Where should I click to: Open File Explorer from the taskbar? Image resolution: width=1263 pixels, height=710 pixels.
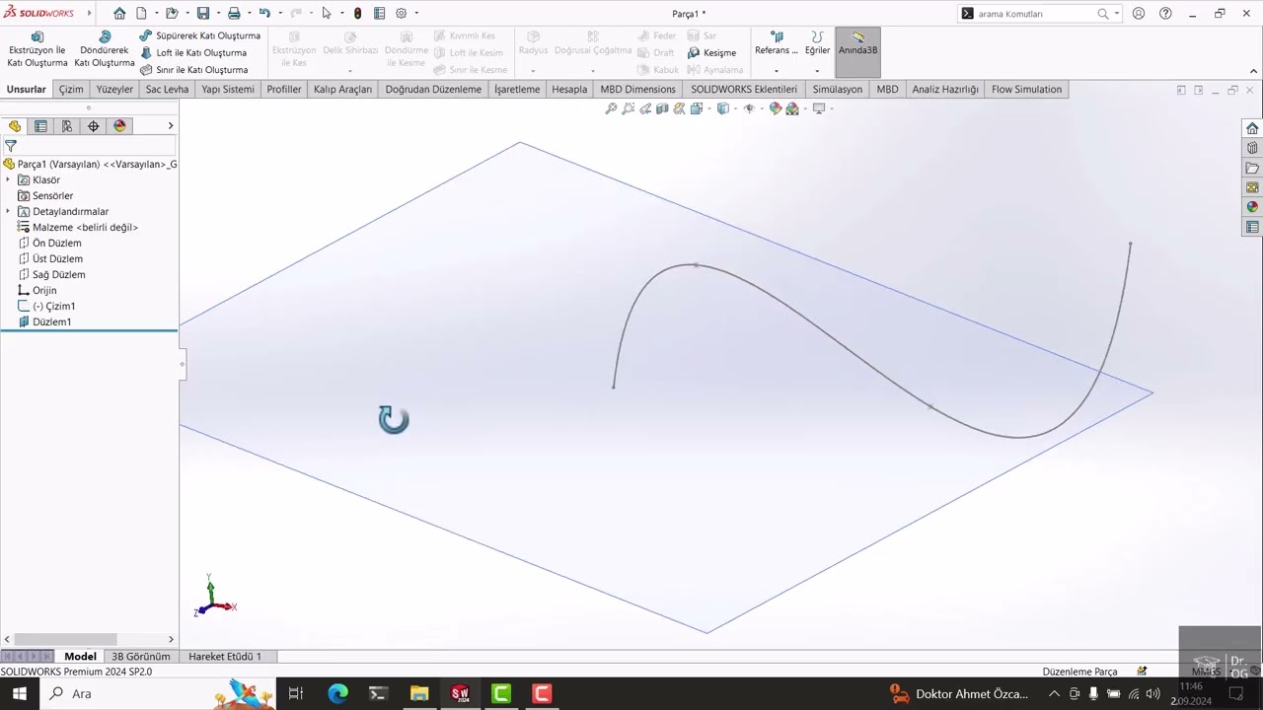419,693
